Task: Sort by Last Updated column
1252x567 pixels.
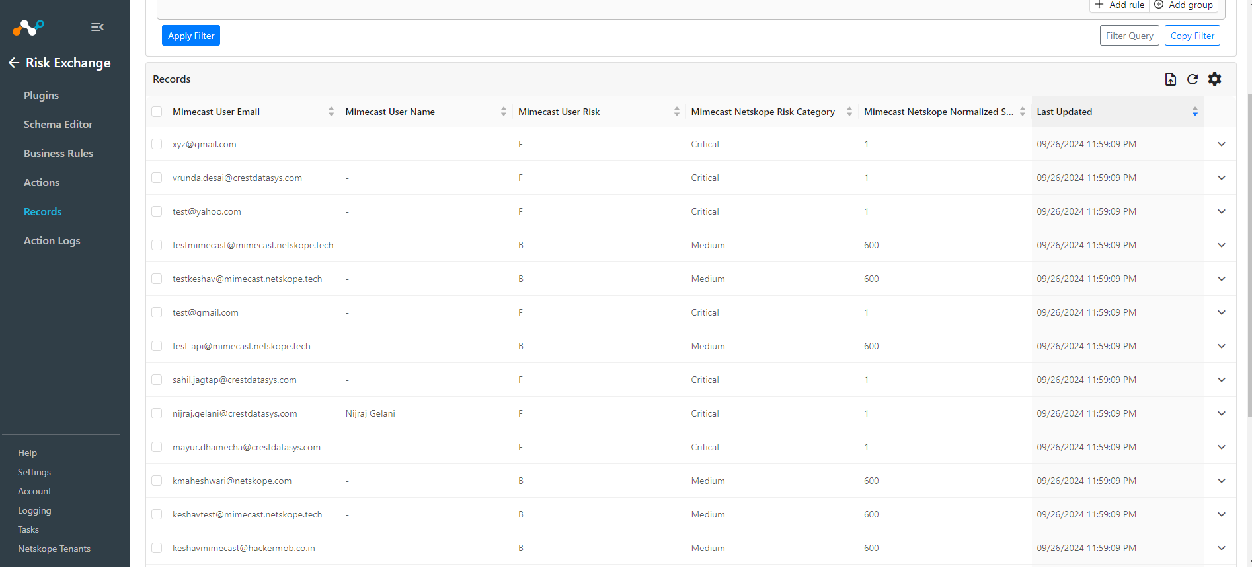Action: point(1195,112)
